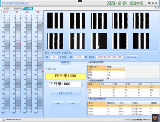
Task: Click the green marker at top of gauge (6)
Action: 21,18
